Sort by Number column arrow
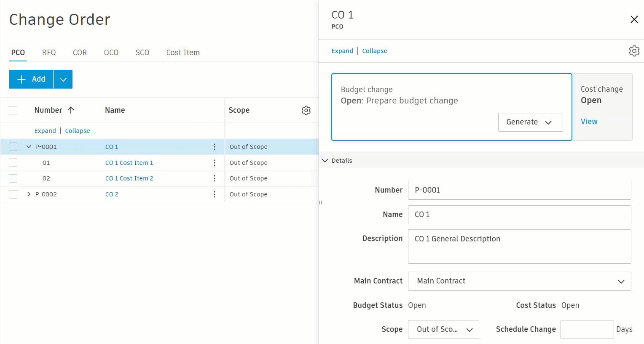This screenshot has height=344, width=644. [71, 110]
